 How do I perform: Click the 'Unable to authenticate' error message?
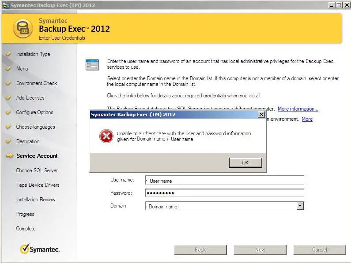pos(184,136)
